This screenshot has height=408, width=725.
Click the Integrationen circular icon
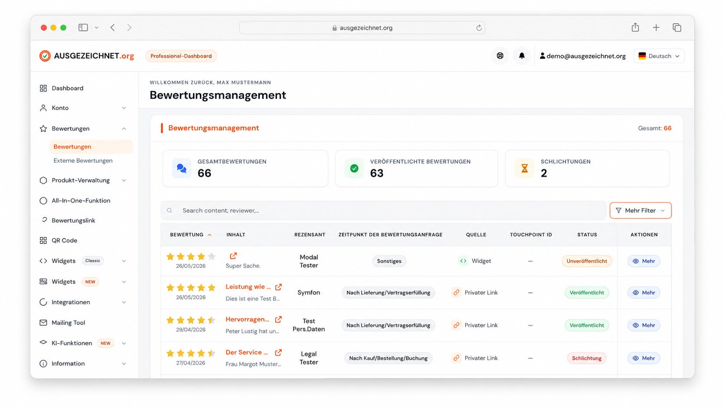(x=43, y=302)
